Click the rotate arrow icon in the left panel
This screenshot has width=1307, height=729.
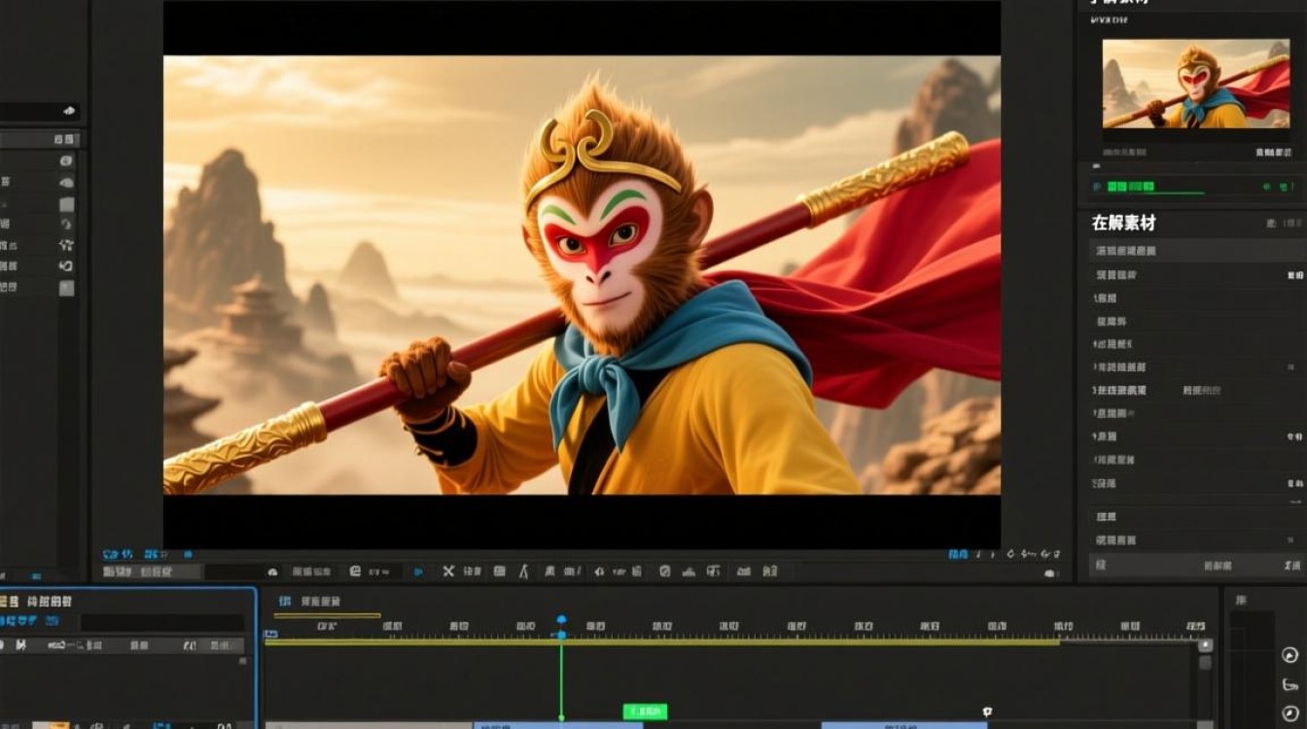[66, 265]
